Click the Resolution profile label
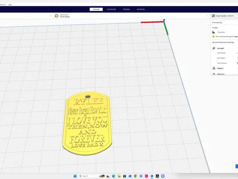This screenshot has width=238, height=179. click(221, 32)
